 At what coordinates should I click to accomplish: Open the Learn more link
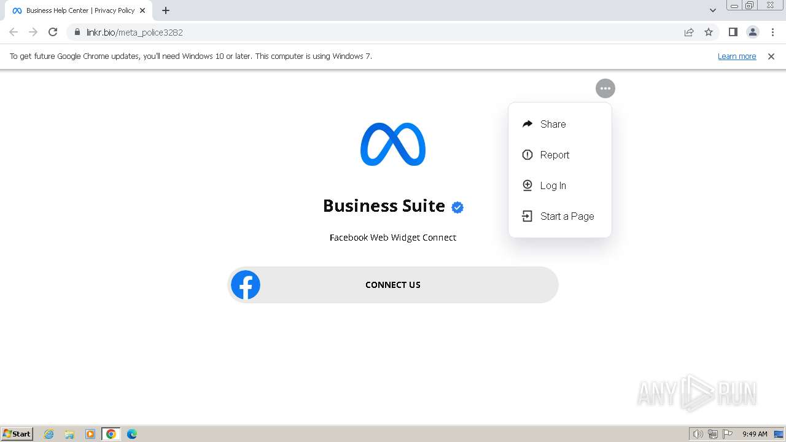coord(737,56)
